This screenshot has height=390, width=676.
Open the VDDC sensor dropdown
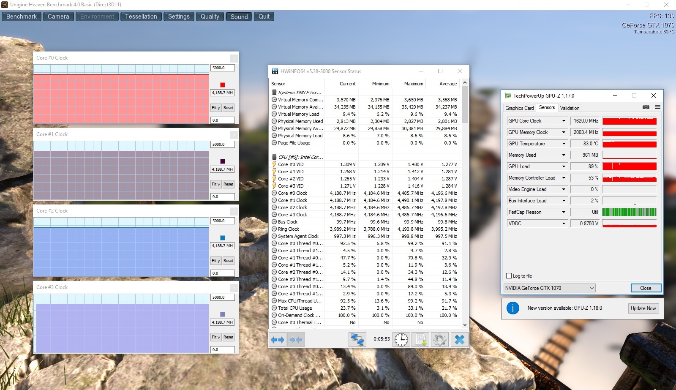(x=564, y=224)
